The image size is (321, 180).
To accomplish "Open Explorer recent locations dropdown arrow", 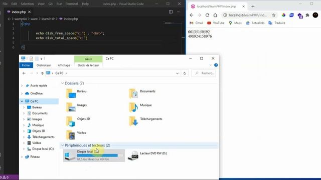I will pos(37,73).
